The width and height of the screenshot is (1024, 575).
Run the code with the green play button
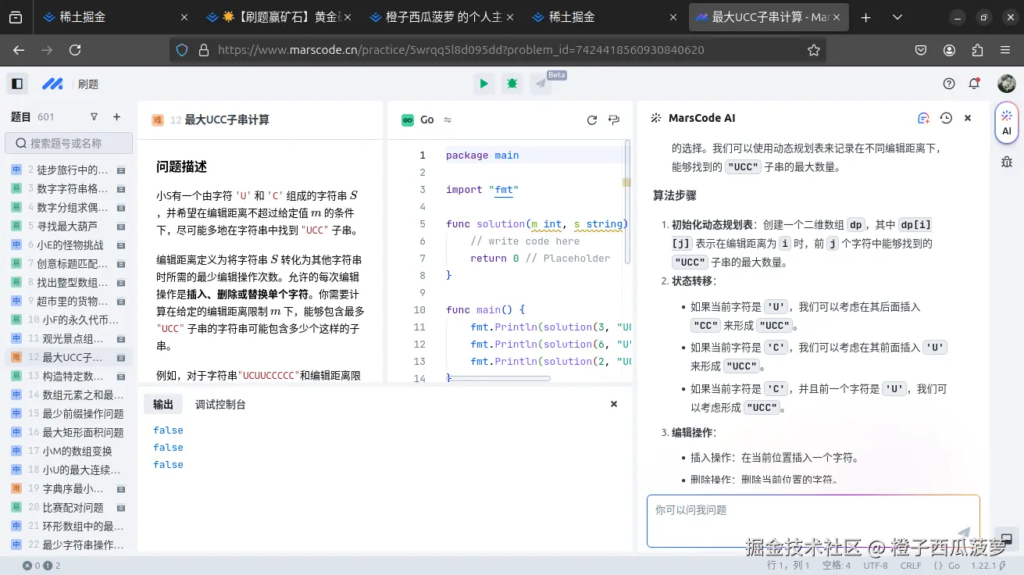[484, 84]
